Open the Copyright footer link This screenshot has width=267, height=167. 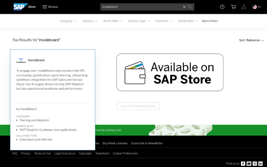click(85, 153)
